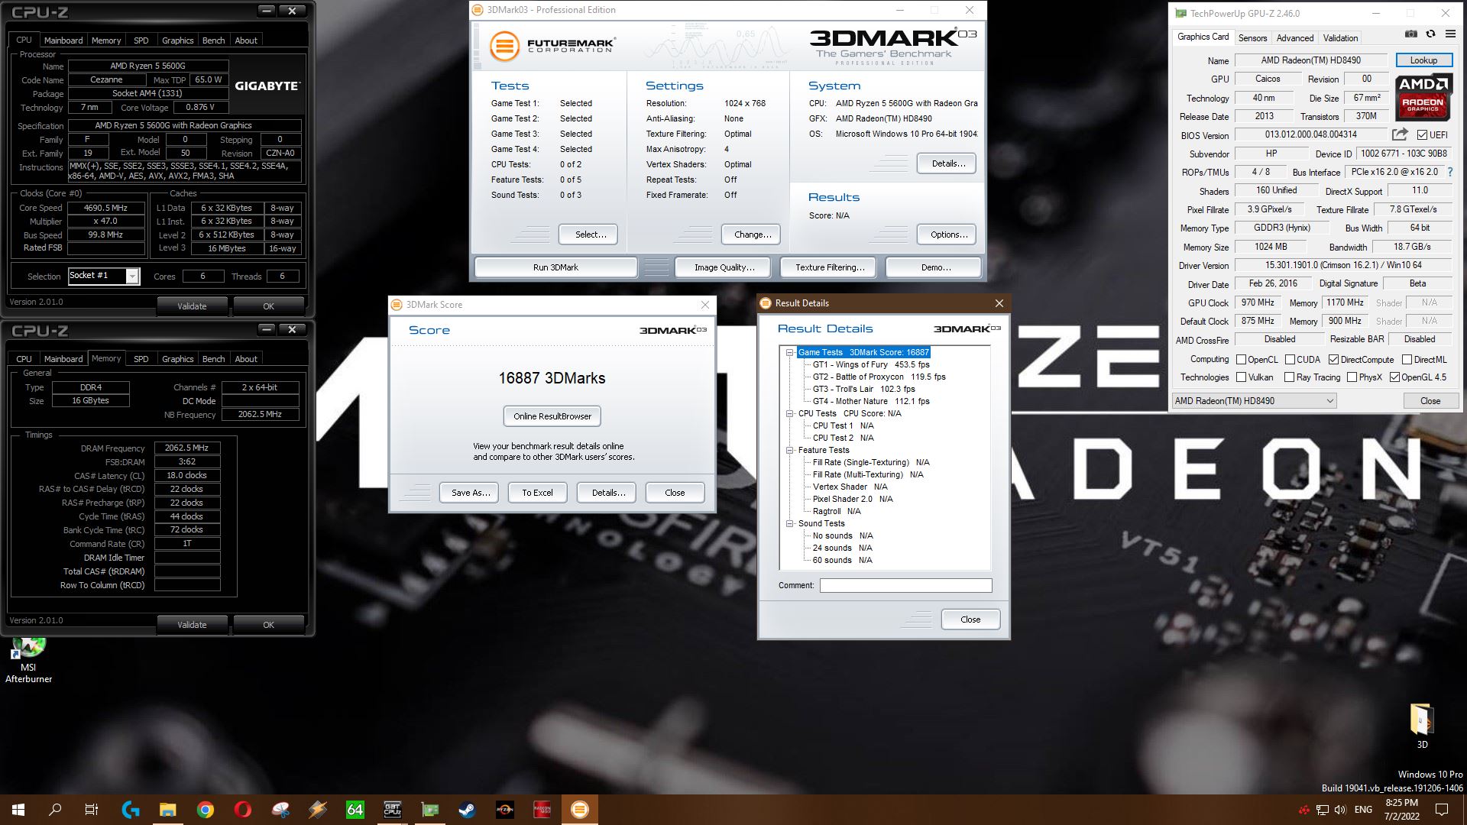Viewport: 1467px width, 825px height.
Task: Collapse the Game Tests tree node
Action: [790, 353]
